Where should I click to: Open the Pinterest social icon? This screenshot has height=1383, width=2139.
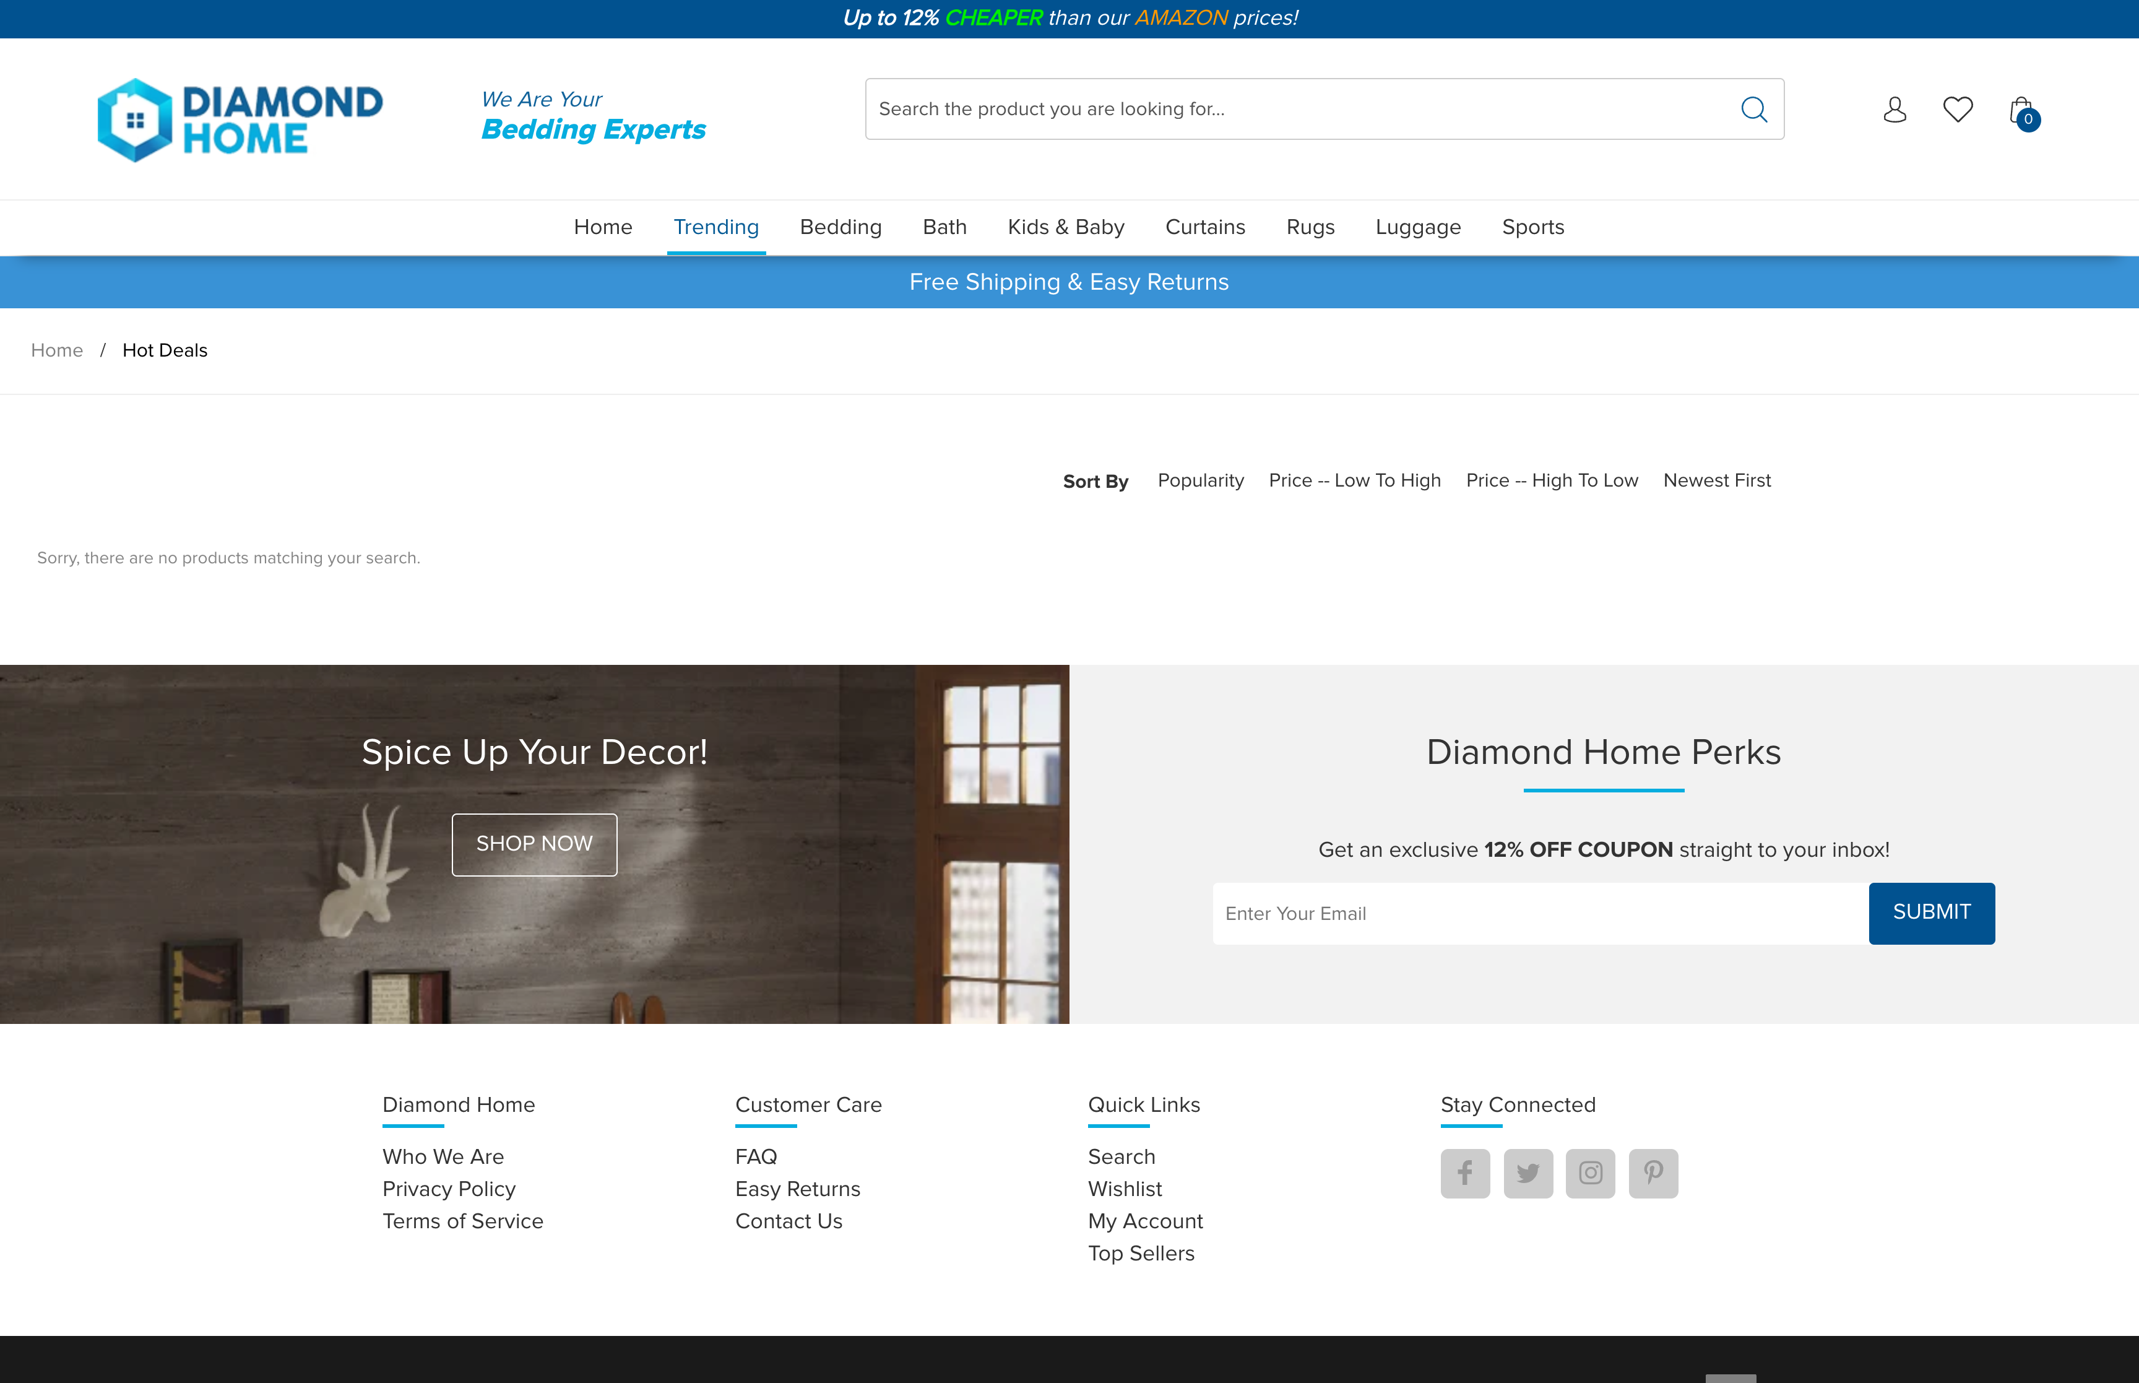(1653, 1173)
